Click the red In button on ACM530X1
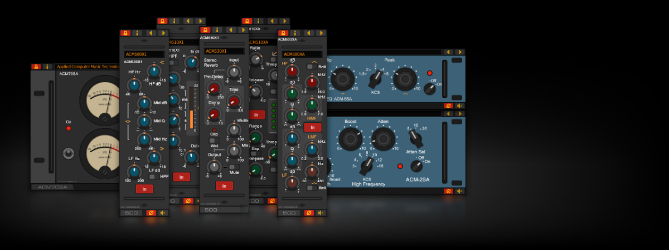The width and height of the screenshot is (669, 250). click(x=224, y=186)
